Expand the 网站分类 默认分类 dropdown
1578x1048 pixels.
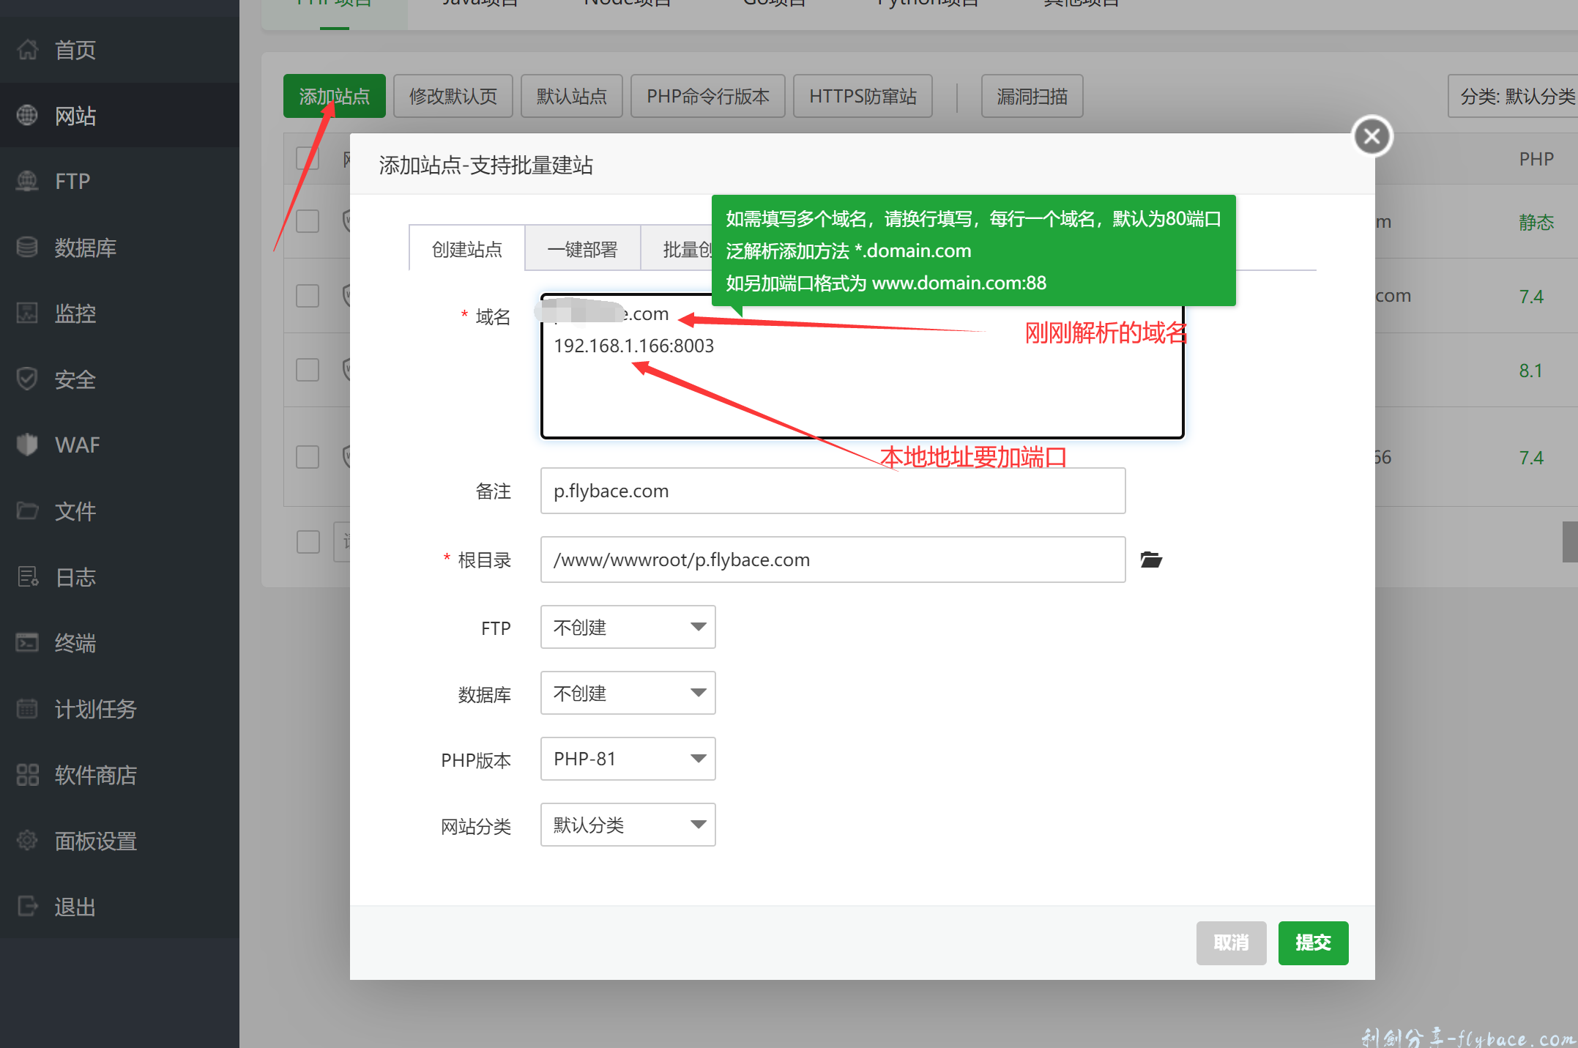[x=628, y=825]
